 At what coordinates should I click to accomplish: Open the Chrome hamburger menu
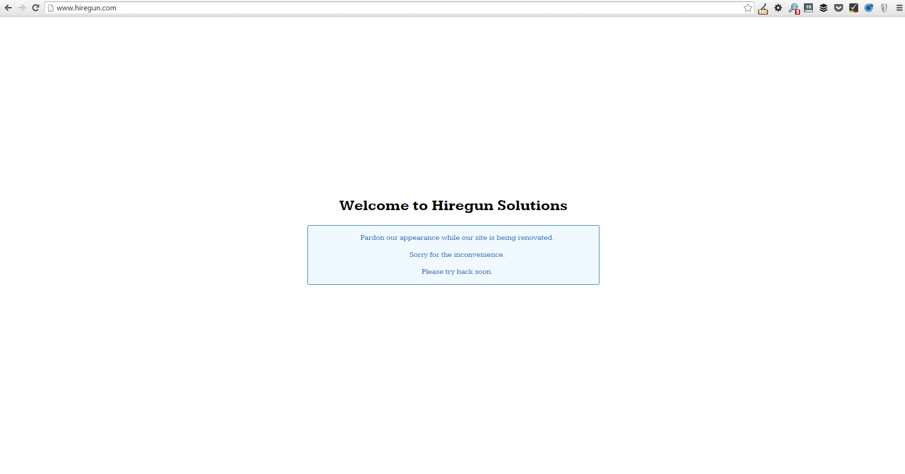coord(899,8)
